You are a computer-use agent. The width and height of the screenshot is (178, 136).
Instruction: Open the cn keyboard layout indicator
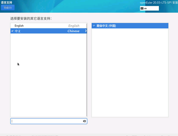[x=149, y=8]
